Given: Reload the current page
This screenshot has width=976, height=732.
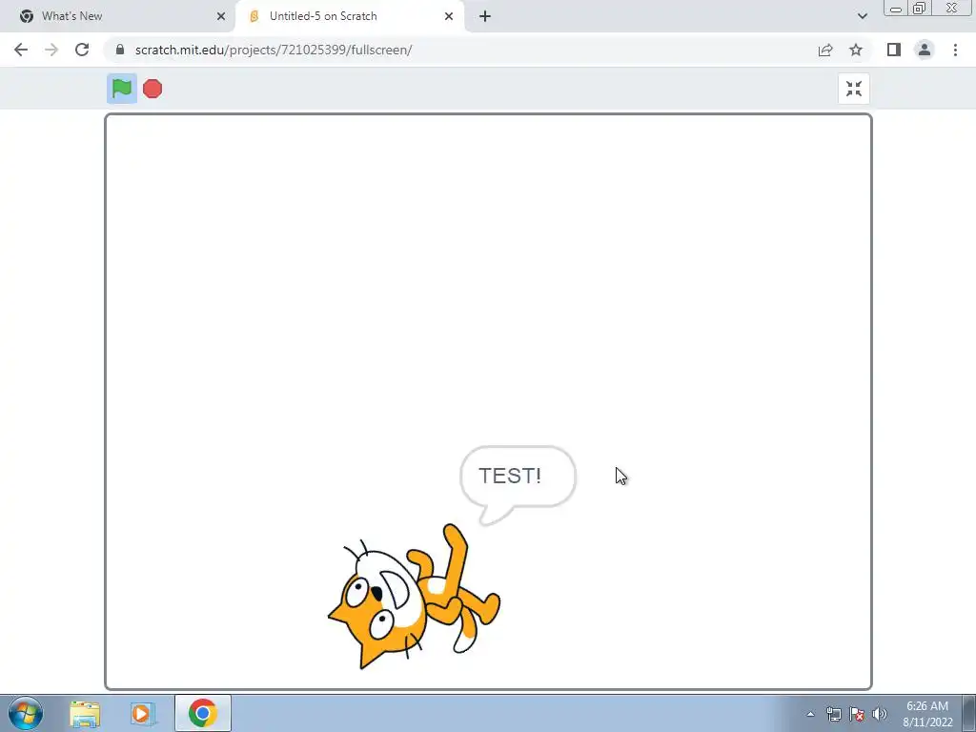Looking at the screenshot, I should (x=82, y=50).
